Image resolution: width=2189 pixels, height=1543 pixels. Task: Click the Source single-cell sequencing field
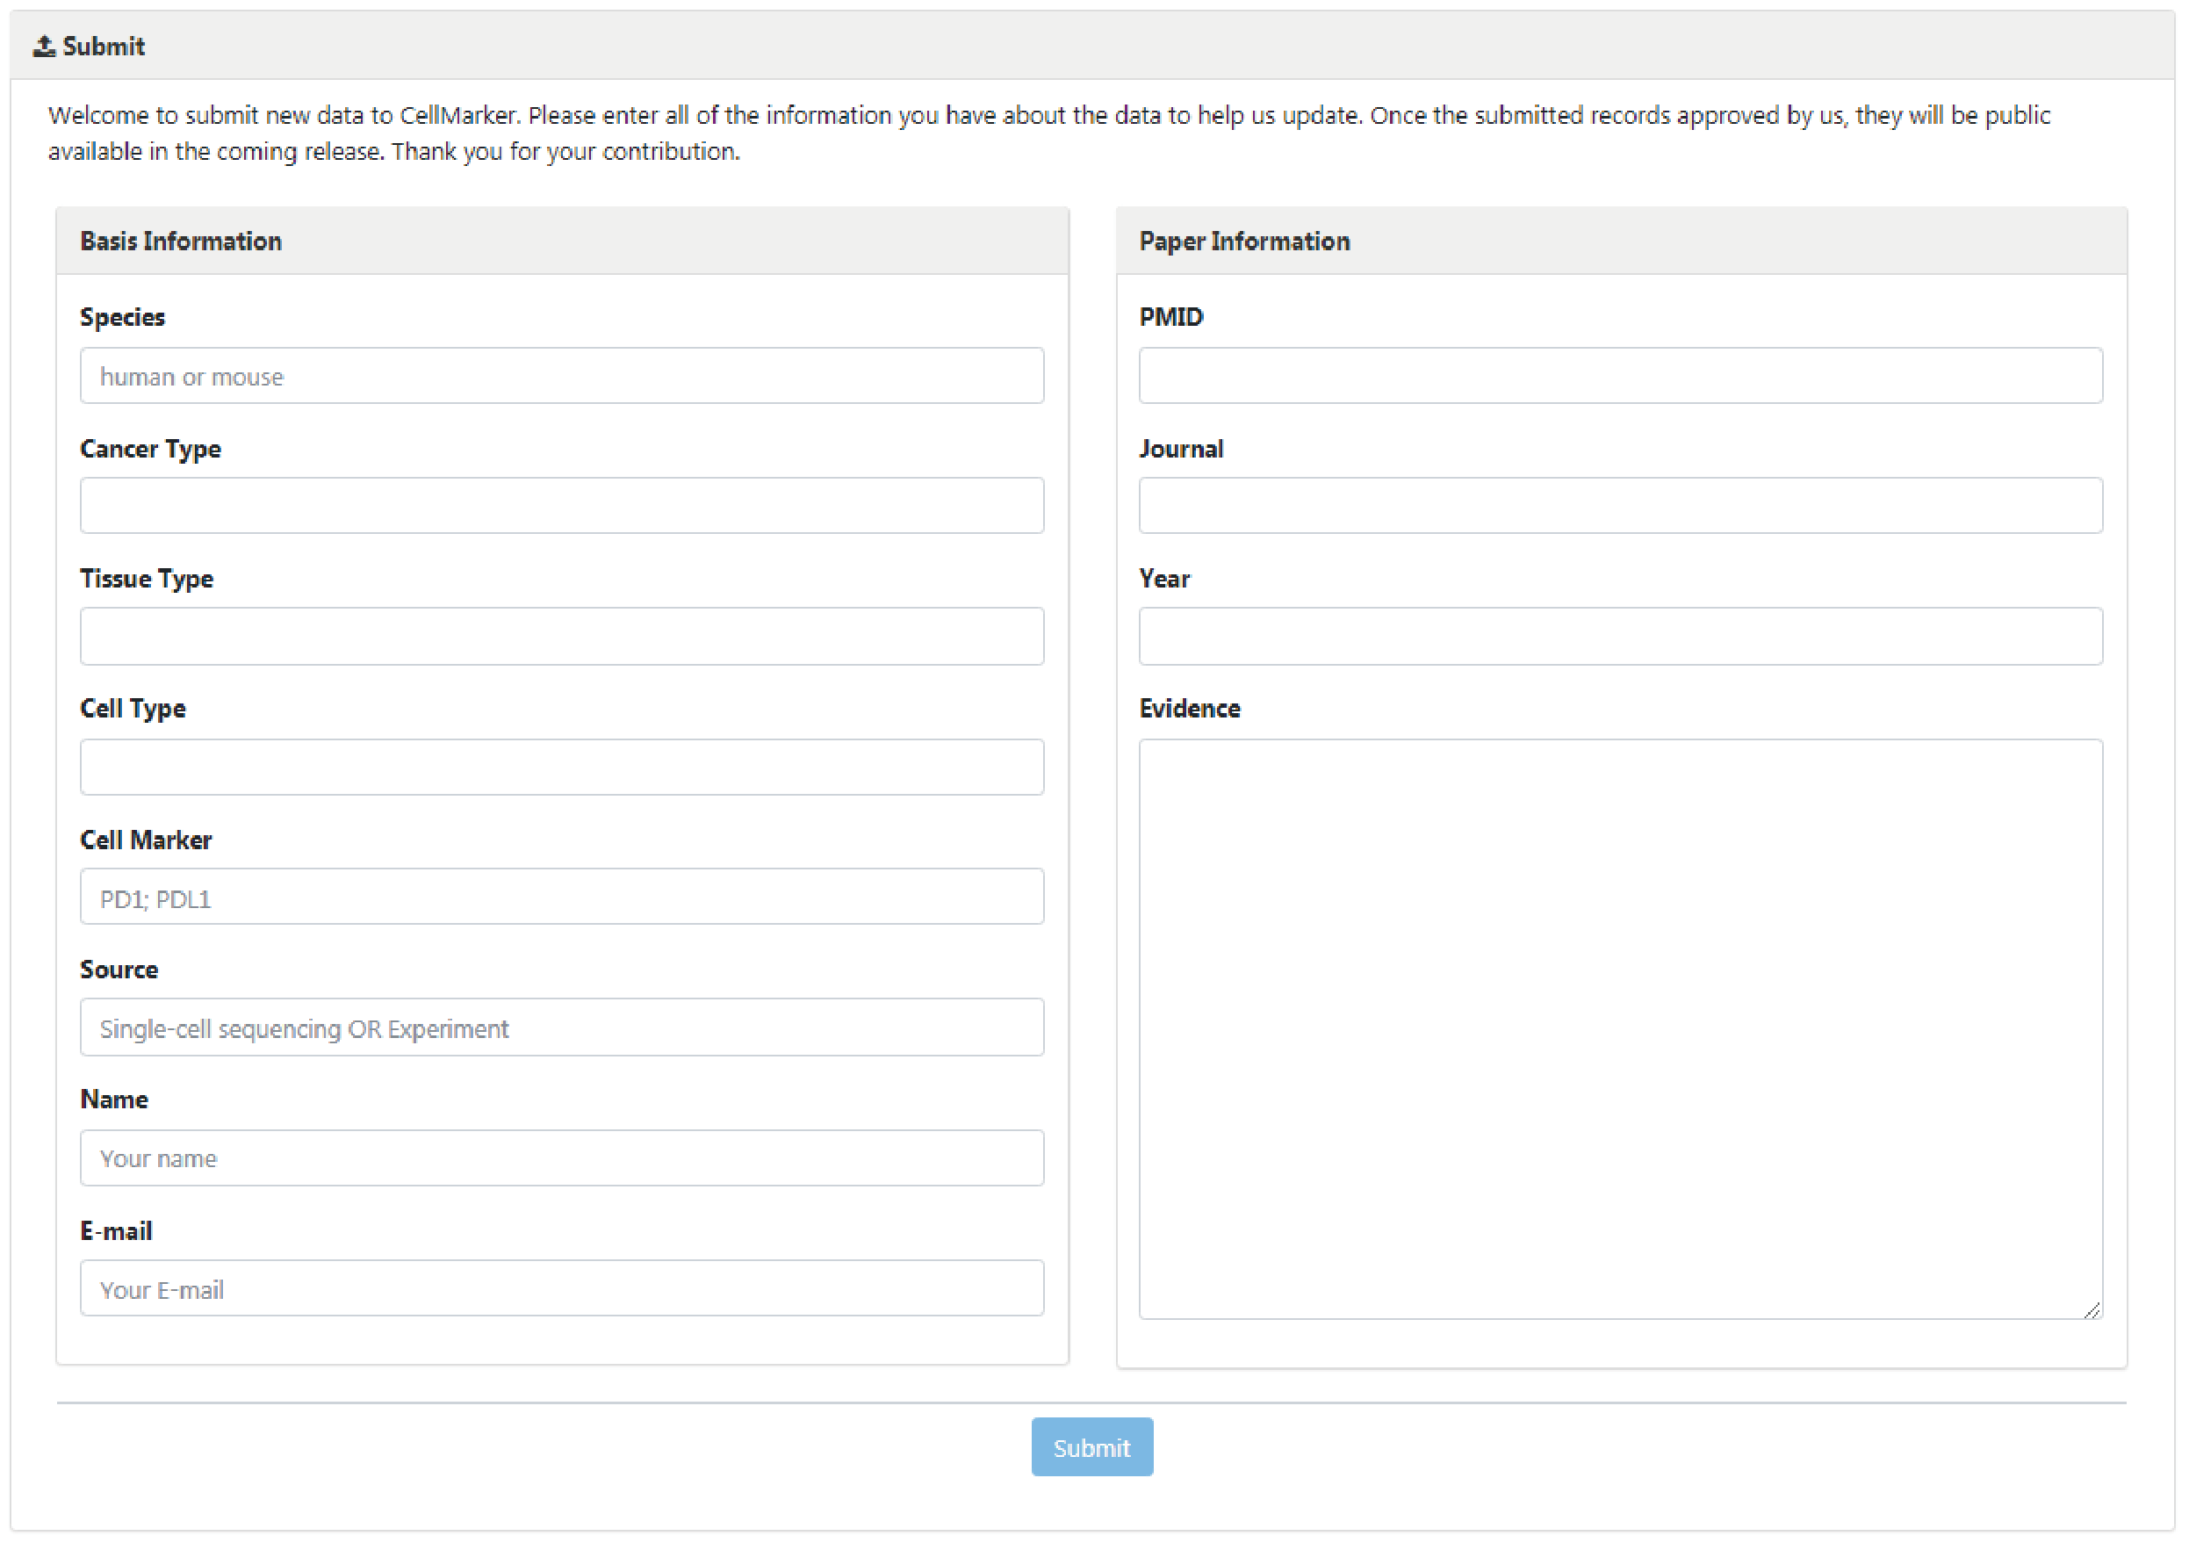pos(562,1027)
